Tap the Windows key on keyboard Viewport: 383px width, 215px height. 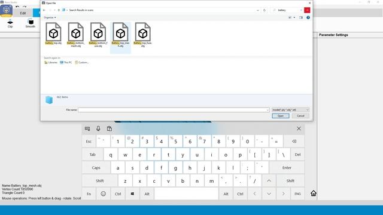[x=132, y=193]
